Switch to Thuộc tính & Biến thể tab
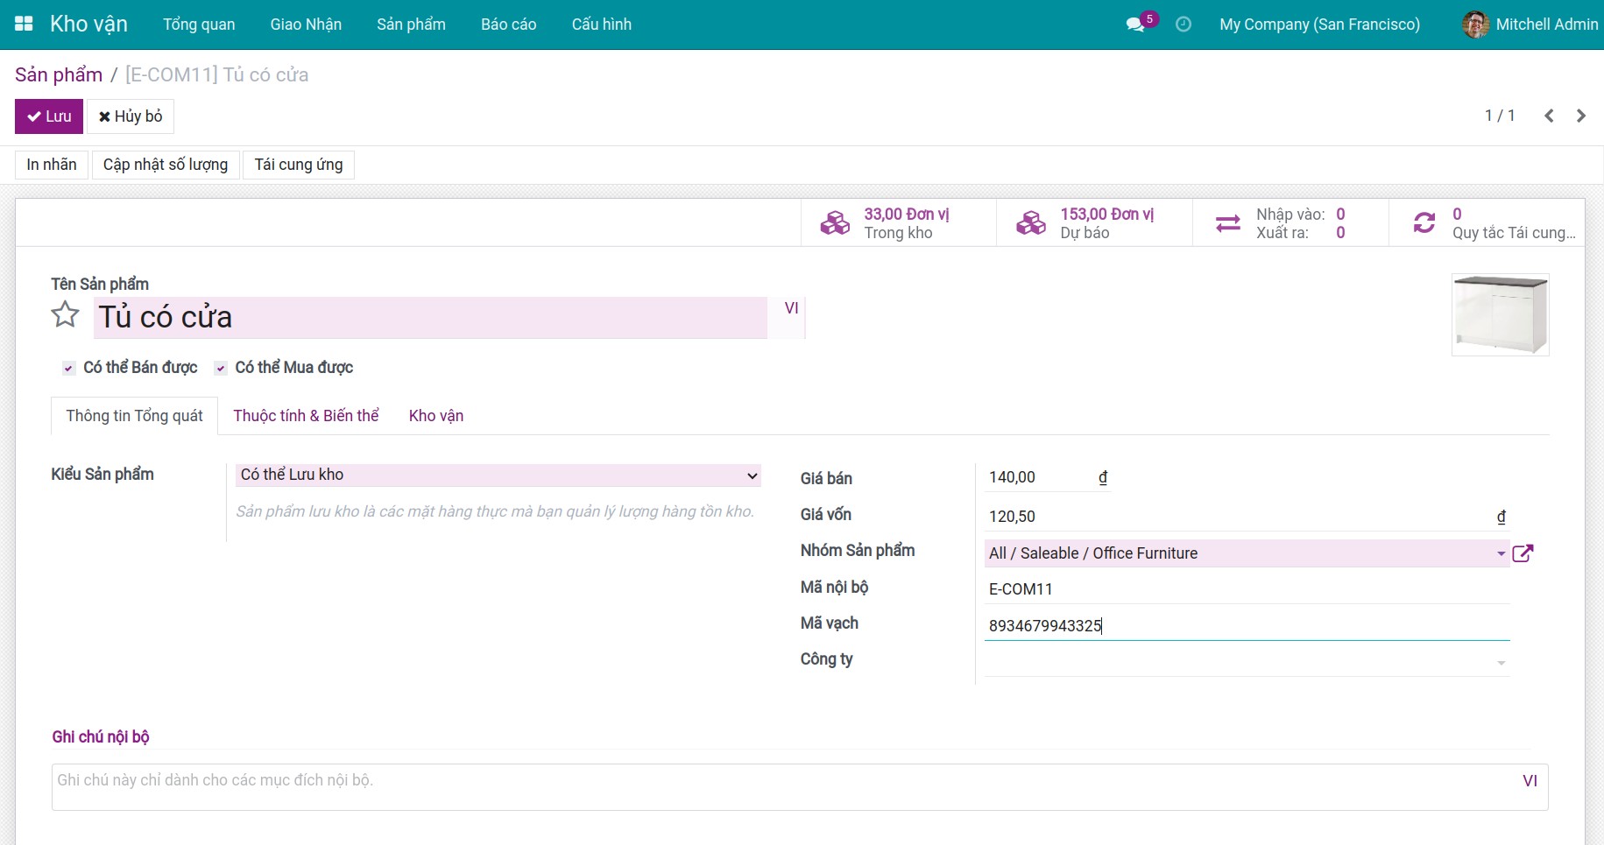The image size is (1604, 845). tap(306, 416)
